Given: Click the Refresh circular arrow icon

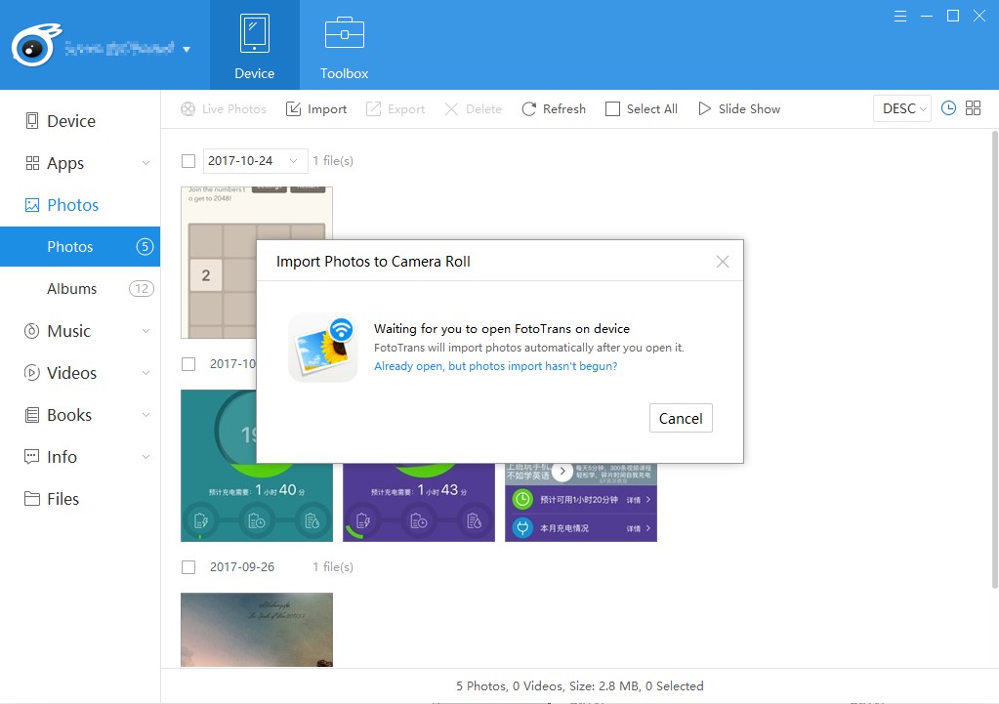Looking at the screenshot, I should pos(529,109).
